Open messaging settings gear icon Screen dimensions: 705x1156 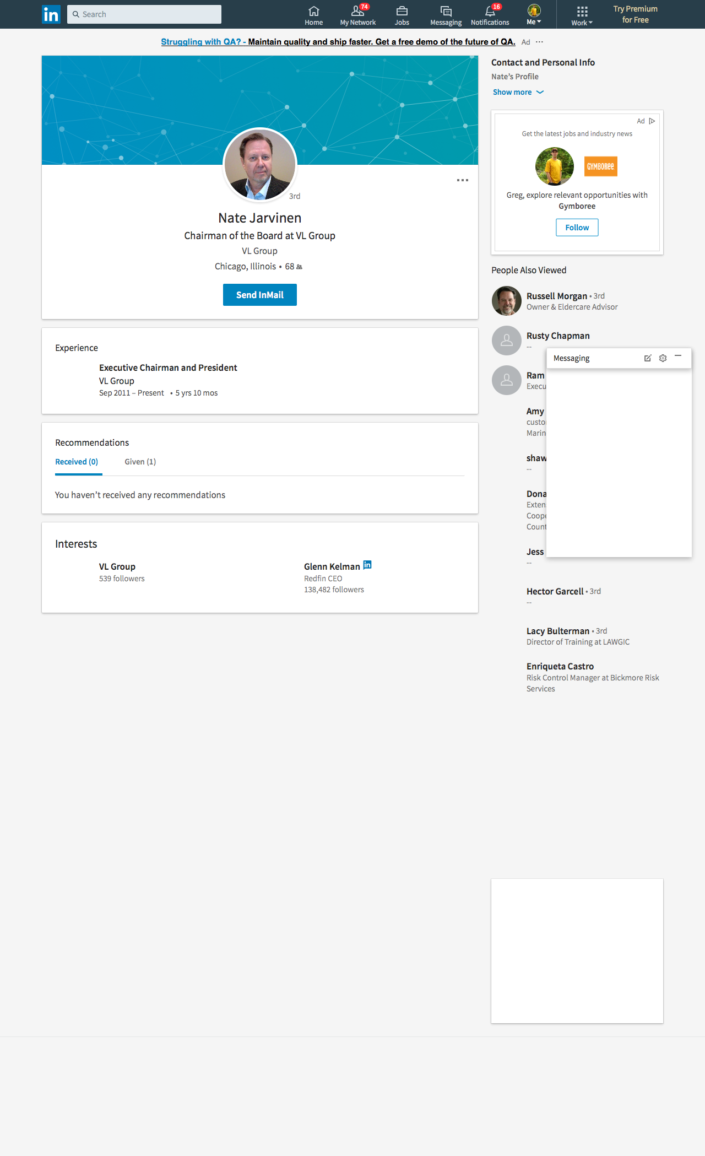tap(663, 358)
